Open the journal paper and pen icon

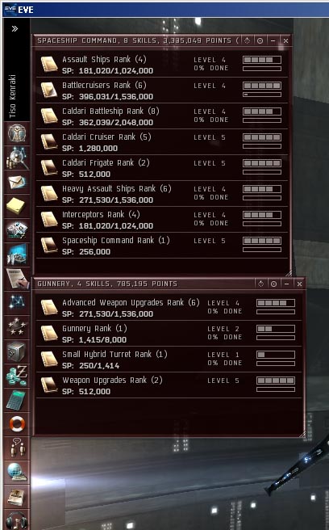point(17,279)
